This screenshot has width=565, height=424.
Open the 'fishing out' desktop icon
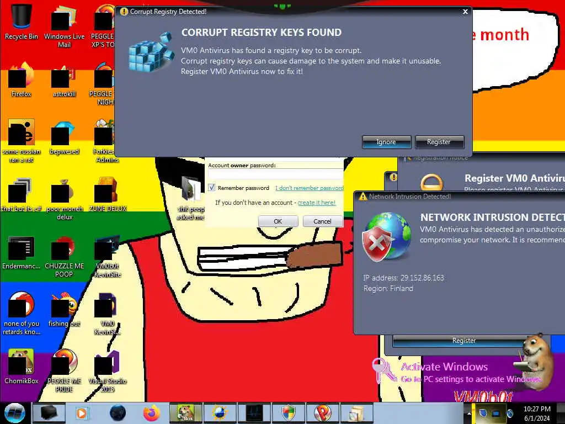[64, 309]
